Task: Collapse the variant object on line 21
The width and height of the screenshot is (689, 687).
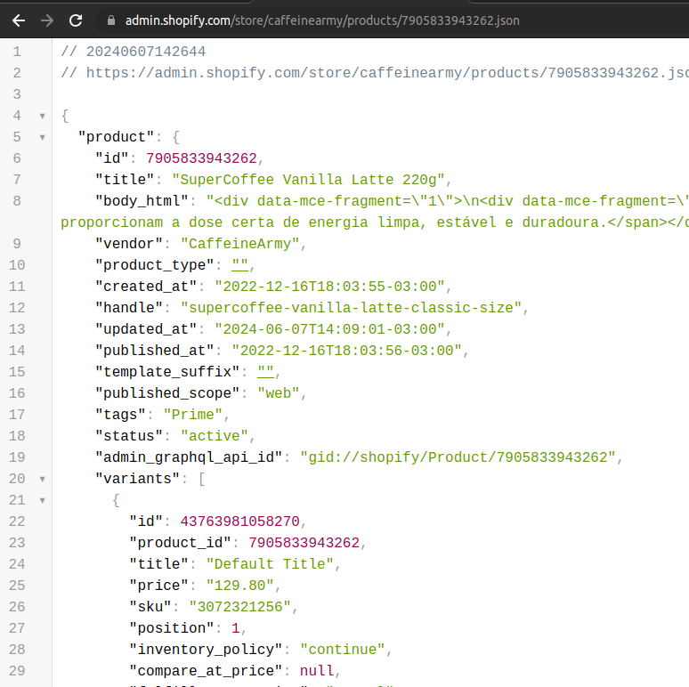Action: (x=42, y=500)
